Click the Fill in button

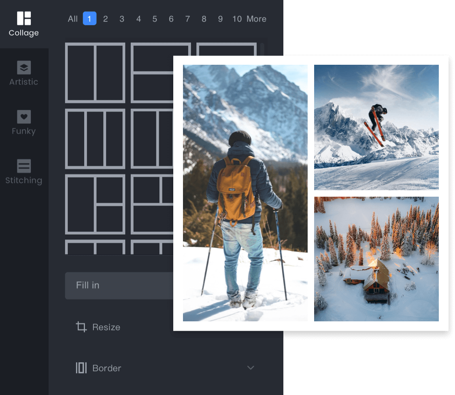[119, 285]
